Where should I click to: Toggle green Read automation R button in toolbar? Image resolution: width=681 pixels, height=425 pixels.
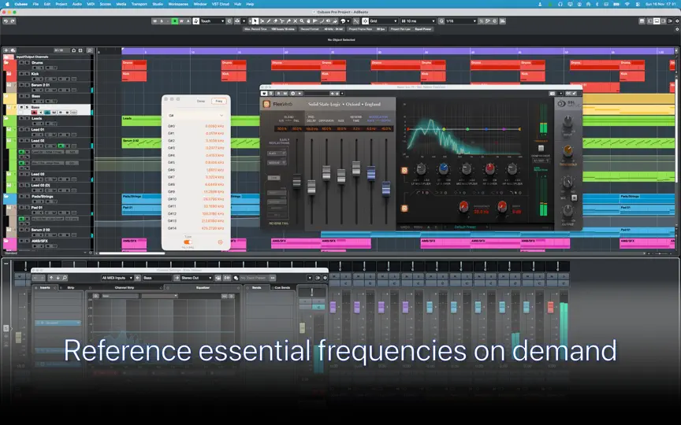click(x=175, y=20)
